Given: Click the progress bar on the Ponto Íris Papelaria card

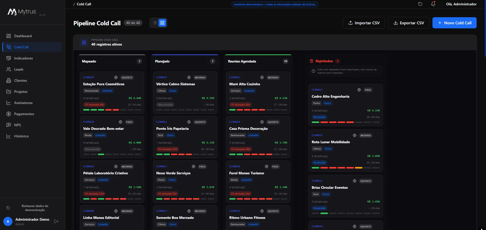Looking at the screenshot, I should pos(185,154).
